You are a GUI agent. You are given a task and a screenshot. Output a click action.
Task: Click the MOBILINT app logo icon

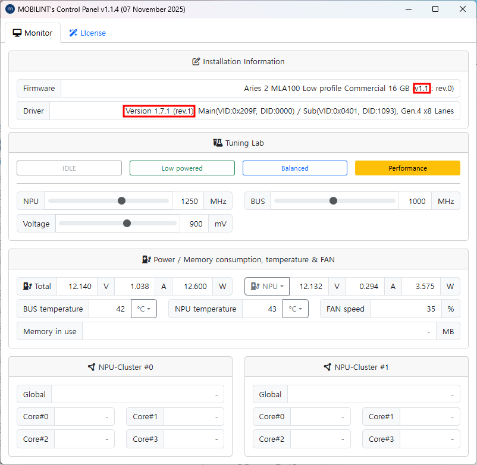pyautogui.click(x=10, y=10)
